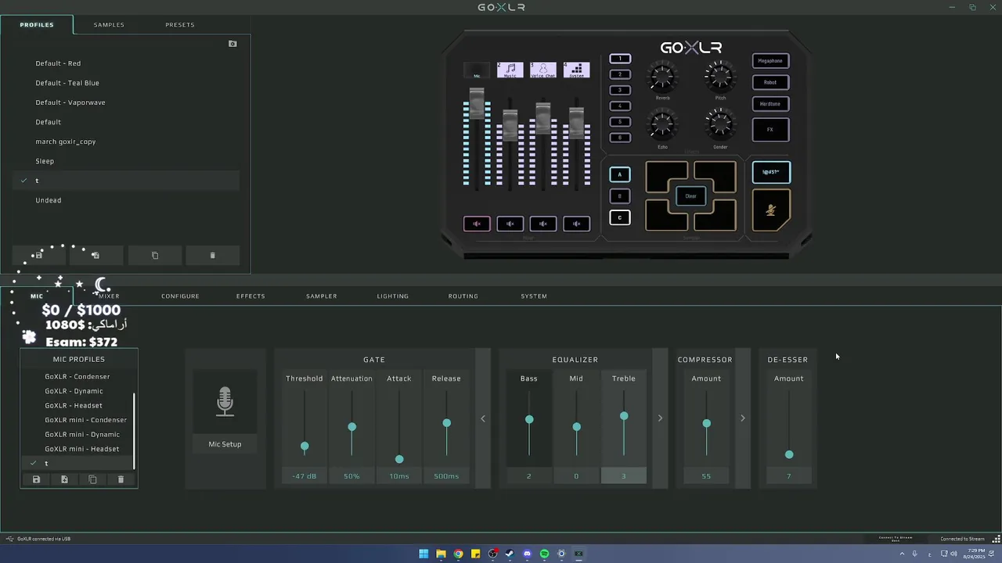Open the Lighting tab
1002x563 pixels.
(x=392, y=296)
